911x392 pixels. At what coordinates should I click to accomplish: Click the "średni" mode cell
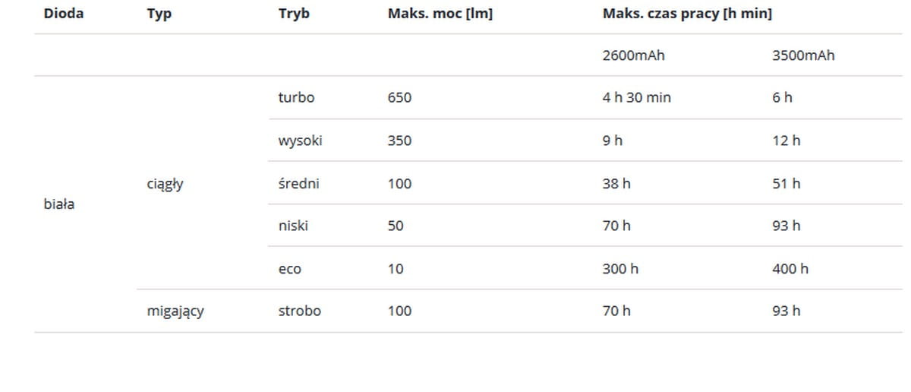[298, 183]
